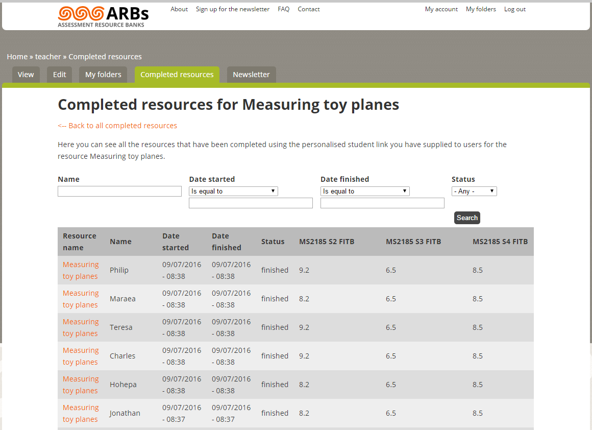
Task: Go to the FAQ page
Action: (x=284, y=9)
